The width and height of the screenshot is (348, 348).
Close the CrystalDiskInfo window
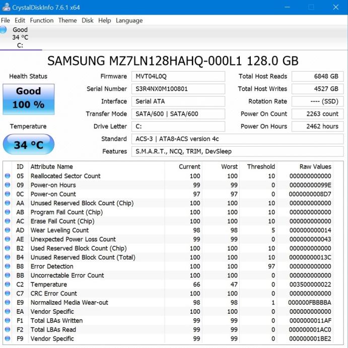point(336,7)
